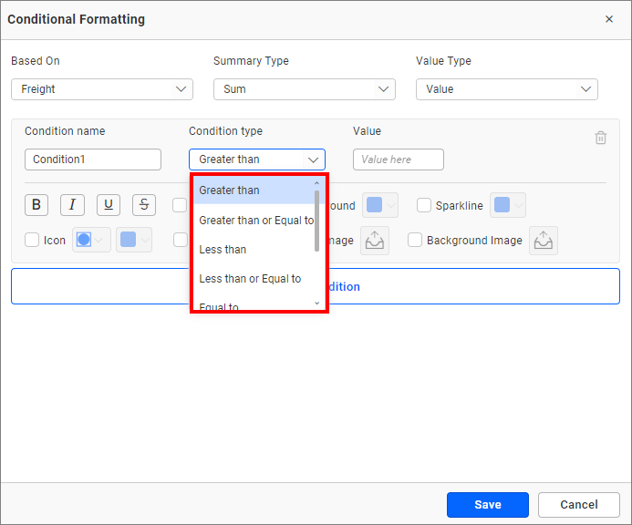Viewport: 632px width, 525px height.
Task: Enable the Icon checkbox
Action: [32, 241]
